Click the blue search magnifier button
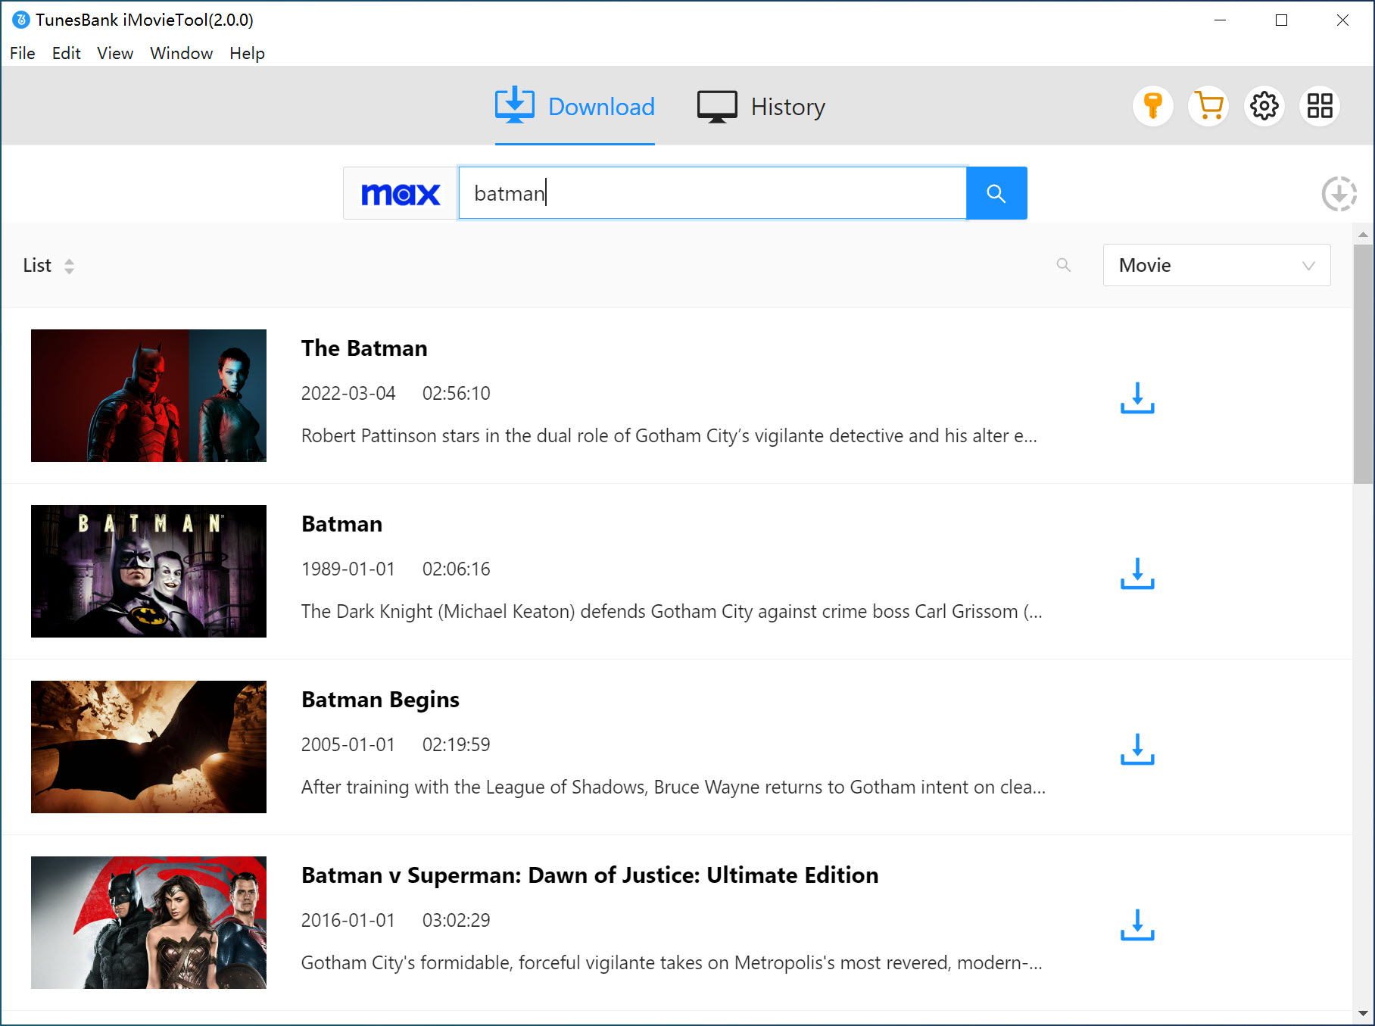 pos(996,193)
